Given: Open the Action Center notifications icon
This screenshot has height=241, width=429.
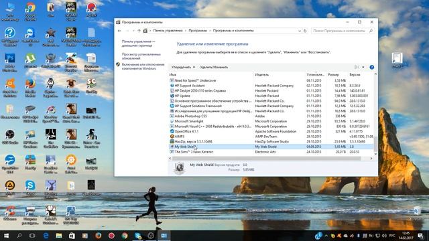Looking at the screenshot, I should tap(420, 236).
